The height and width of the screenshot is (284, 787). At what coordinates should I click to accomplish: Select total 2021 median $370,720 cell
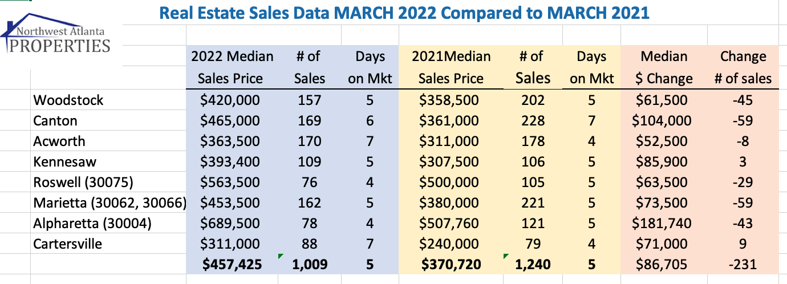pyautogui.click(x=452, y=265)
